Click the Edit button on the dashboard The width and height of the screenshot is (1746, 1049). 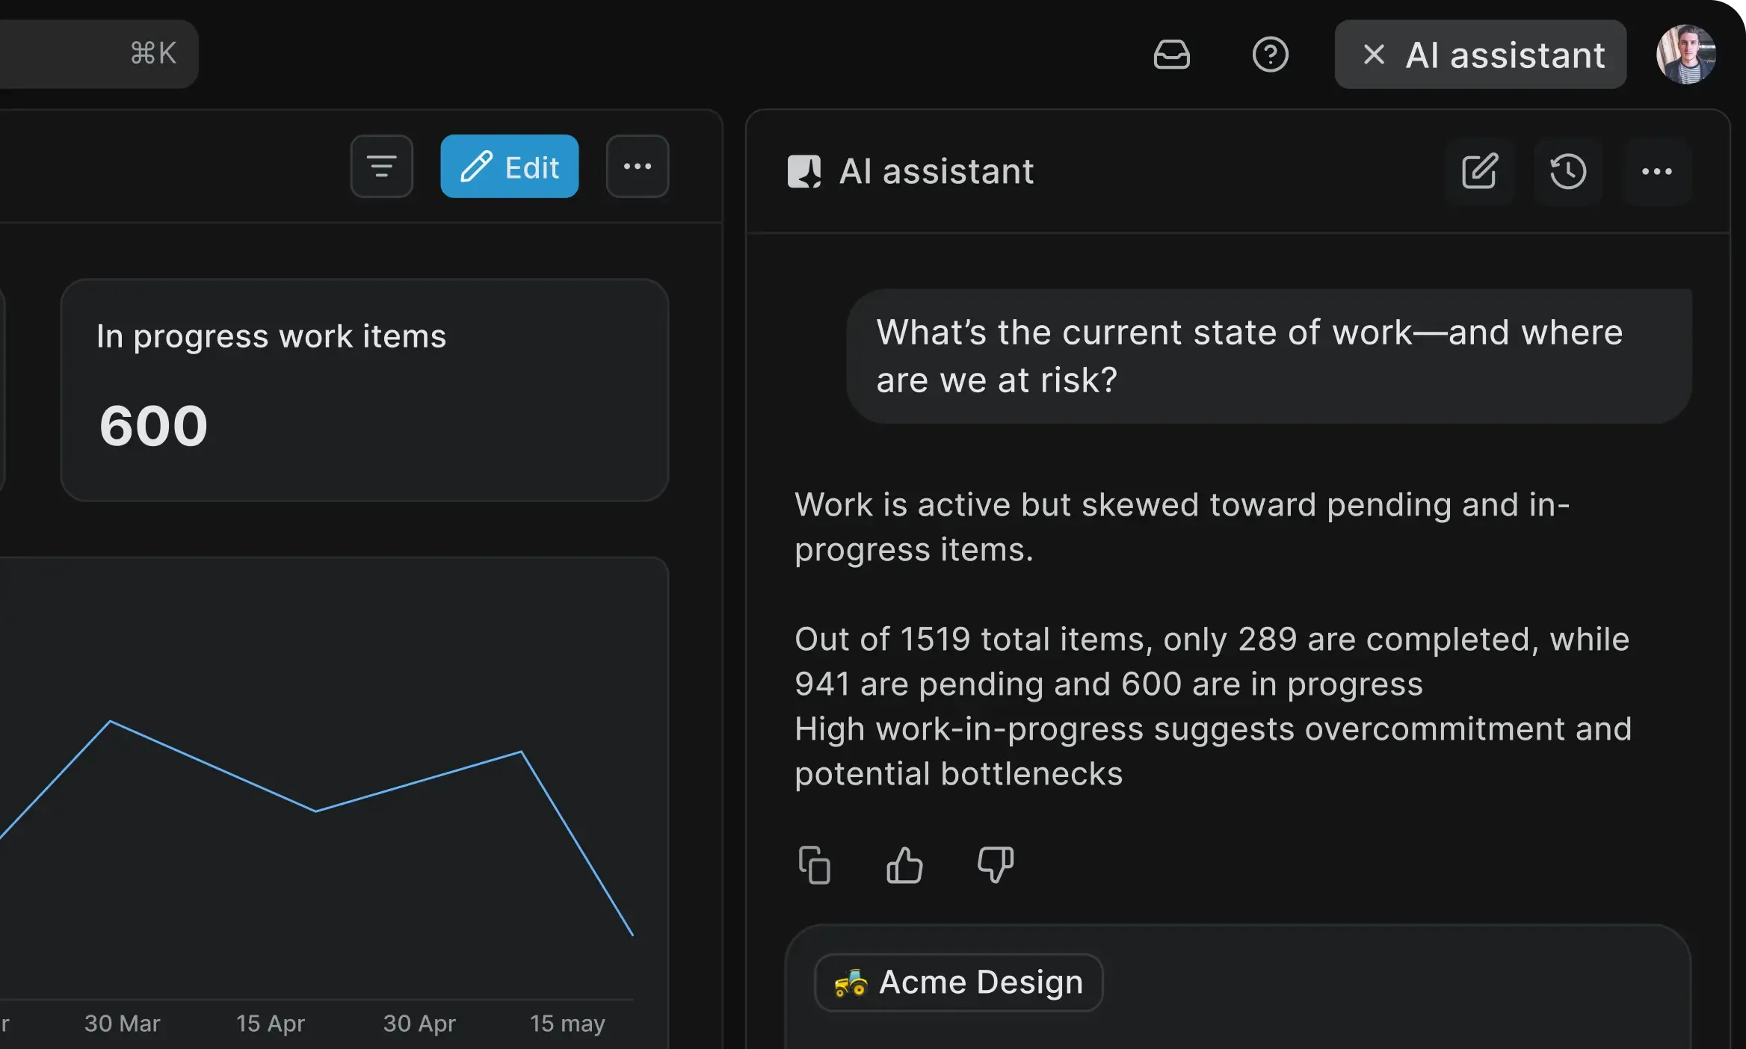click(510, 166)
